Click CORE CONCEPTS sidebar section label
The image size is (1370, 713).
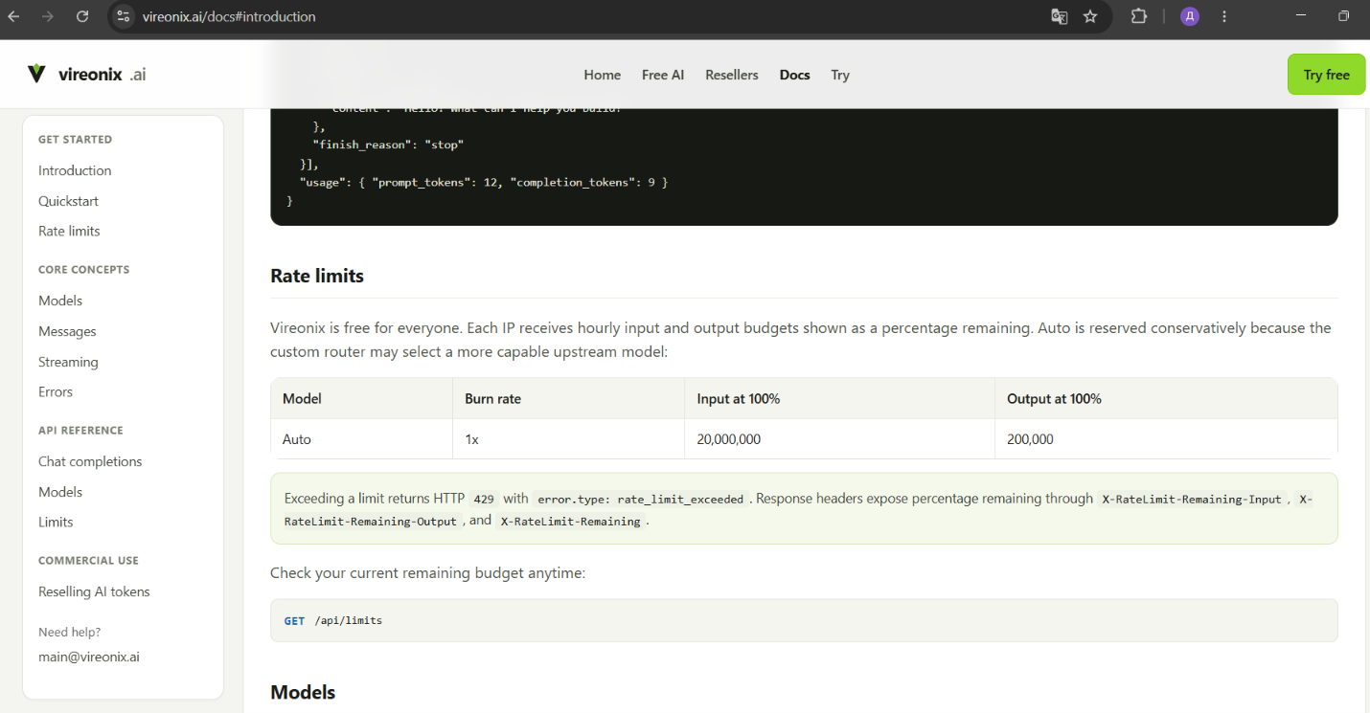coord(83,270)
